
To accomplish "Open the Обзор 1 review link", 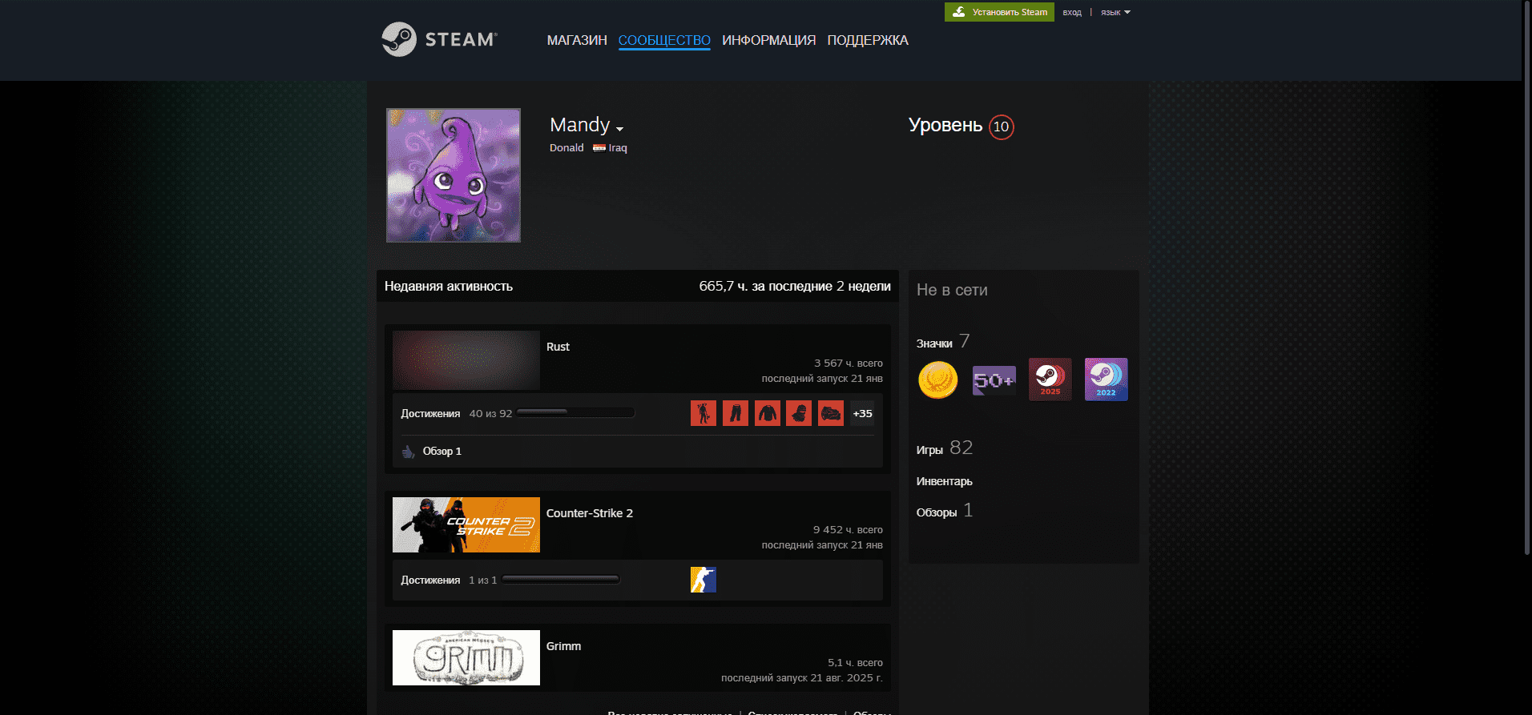I will tap(442, 452).
